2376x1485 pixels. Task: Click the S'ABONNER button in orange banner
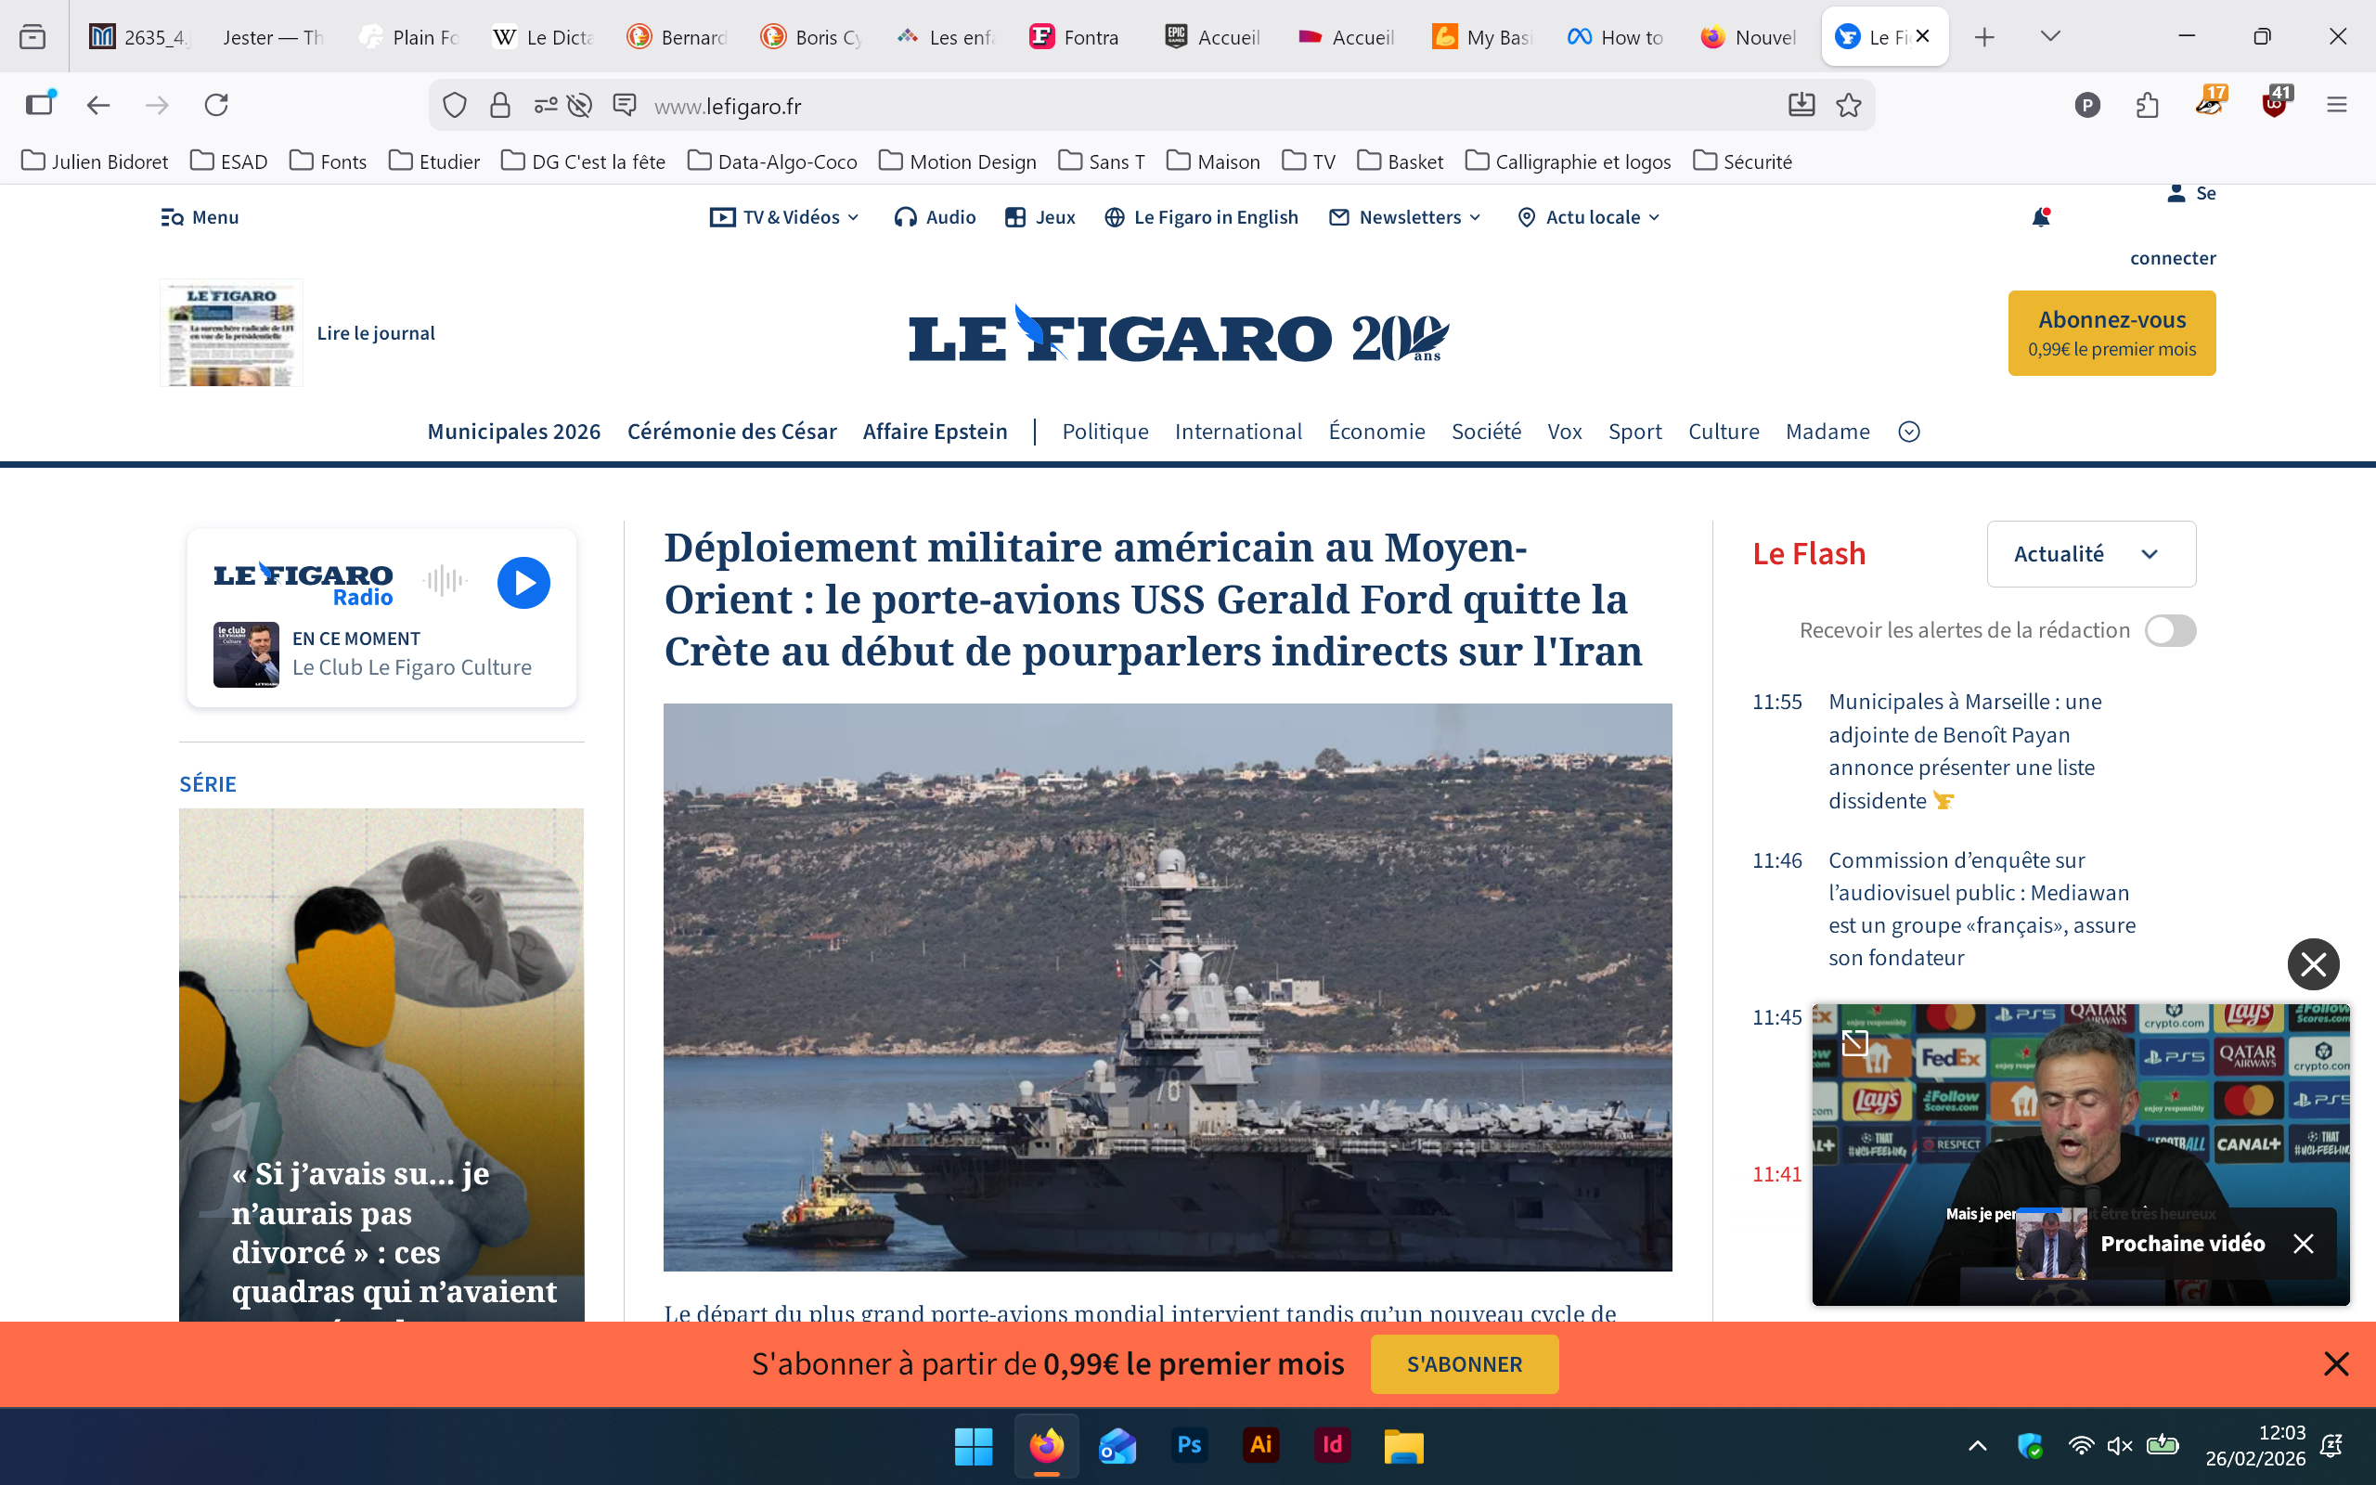[x=1463, y=1364]
